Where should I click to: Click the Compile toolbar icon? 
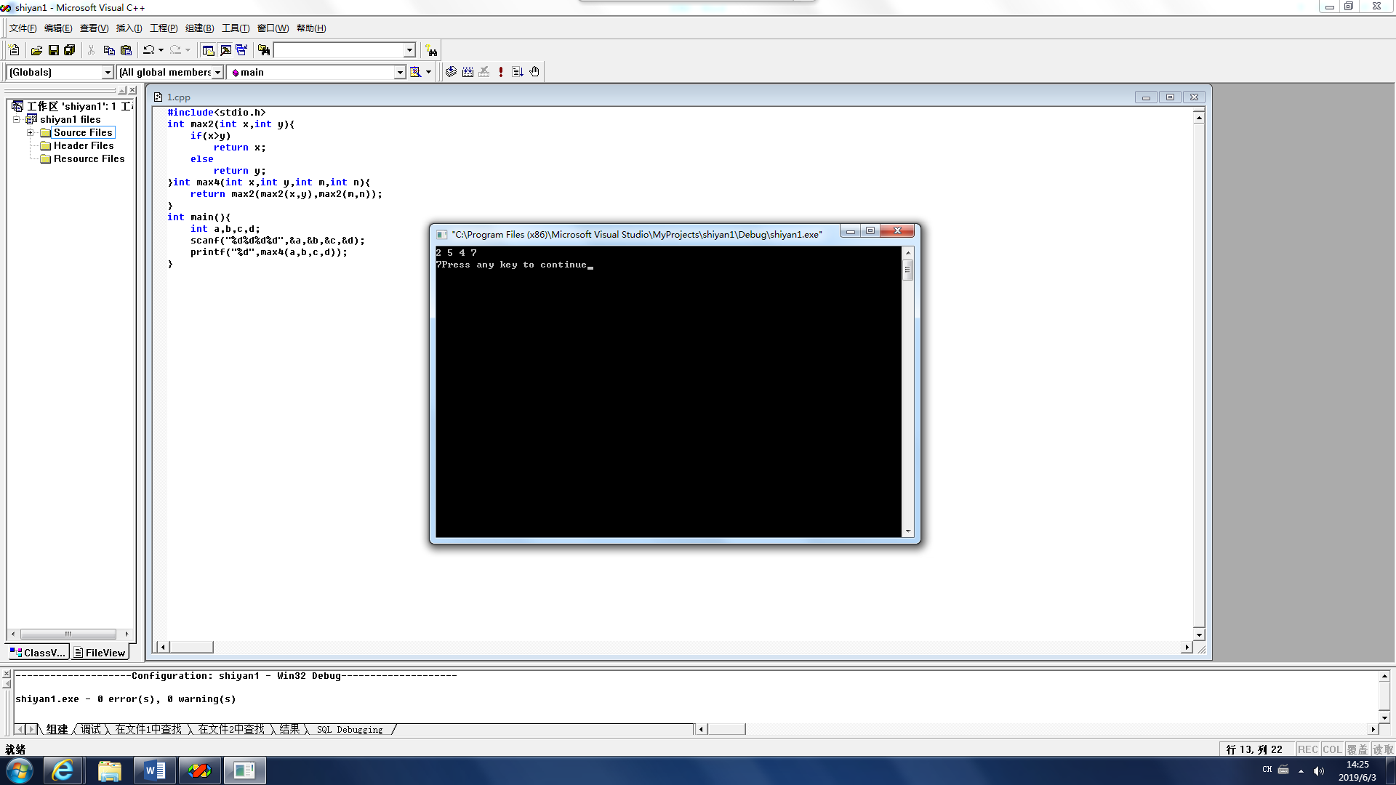pyautogui.click(x=451, y=72)
